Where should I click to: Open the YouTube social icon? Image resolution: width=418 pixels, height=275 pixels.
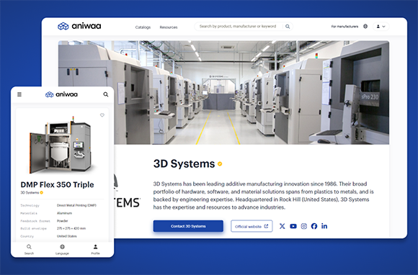pyautogui.click(x=293, y=226)
